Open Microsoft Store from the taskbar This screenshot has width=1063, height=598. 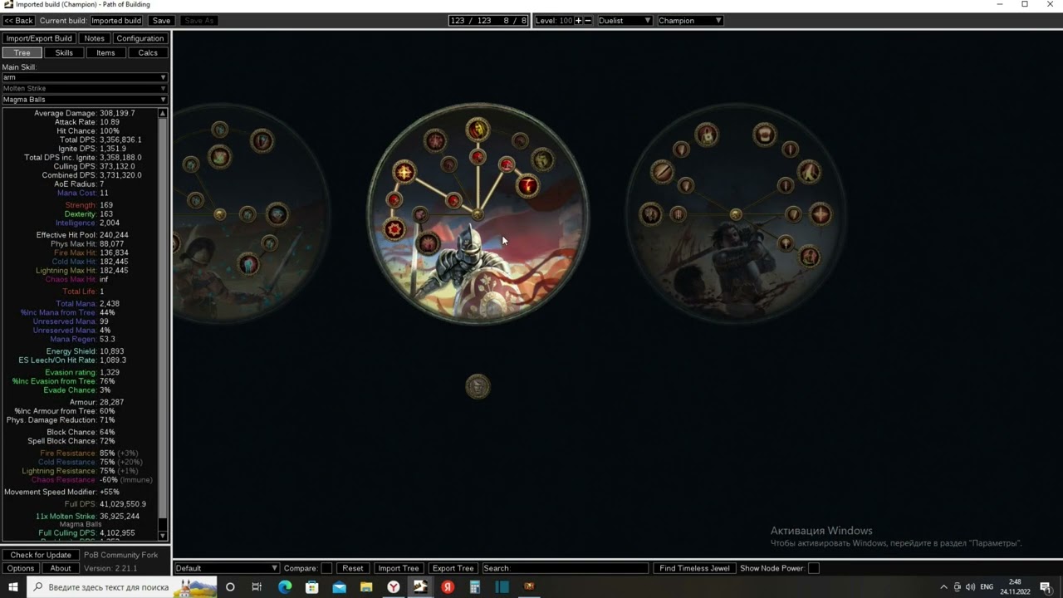coord(312,587)
